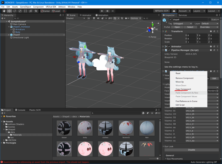Open the scene camera settings icon
Screen dimensions: 222x164
[x=126, y=18]
